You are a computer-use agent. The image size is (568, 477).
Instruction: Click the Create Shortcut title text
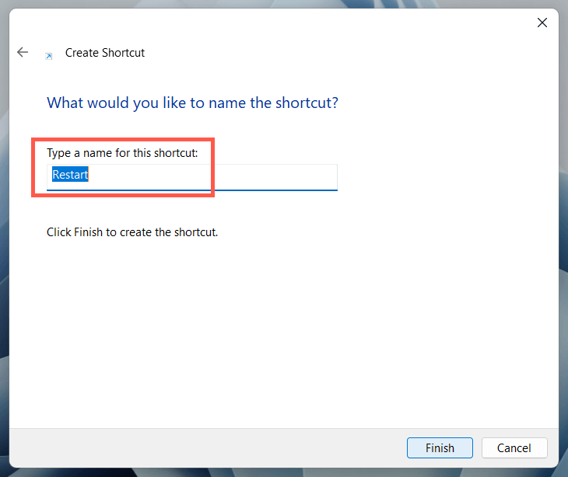105,53
